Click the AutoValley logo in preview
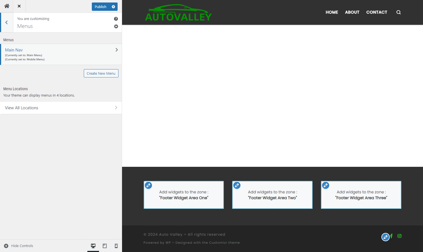The width and height of the screenshot is (423, 252). 178,13
